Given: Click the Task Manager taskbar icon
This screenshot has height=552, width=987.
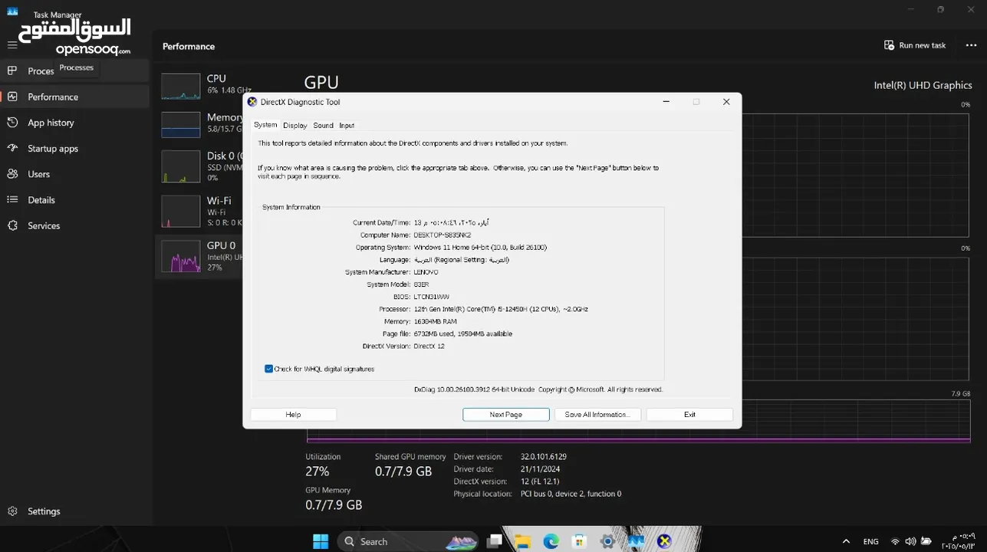Looking at the screenshot, I should pyautogui.click(x=636, y=541).
